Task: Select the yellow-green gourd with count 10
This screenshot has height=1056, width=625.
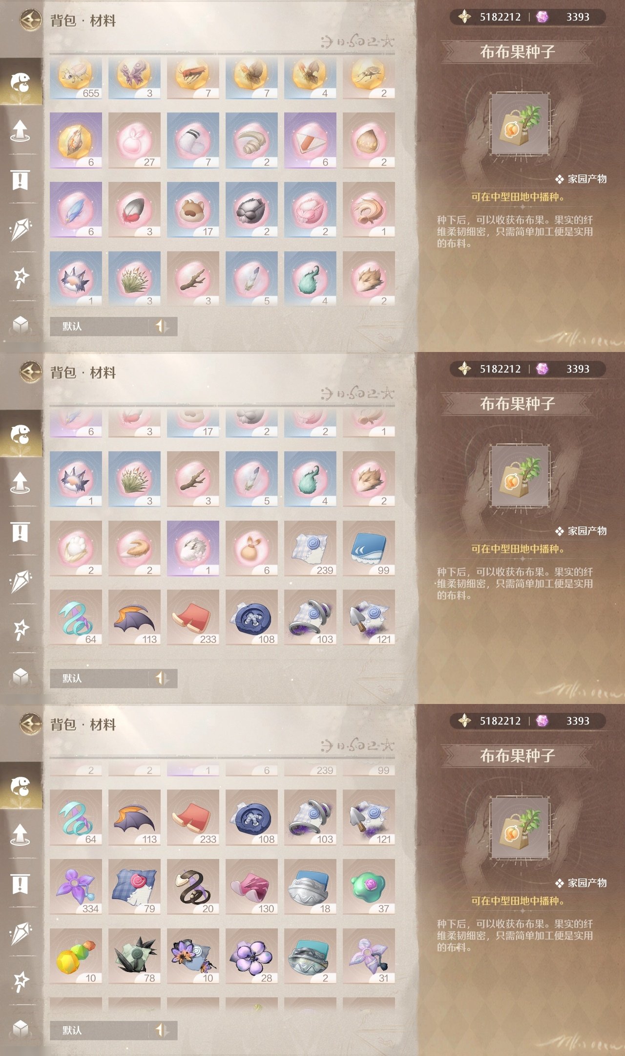Action: pyautogui.click(x=76, y=956)
